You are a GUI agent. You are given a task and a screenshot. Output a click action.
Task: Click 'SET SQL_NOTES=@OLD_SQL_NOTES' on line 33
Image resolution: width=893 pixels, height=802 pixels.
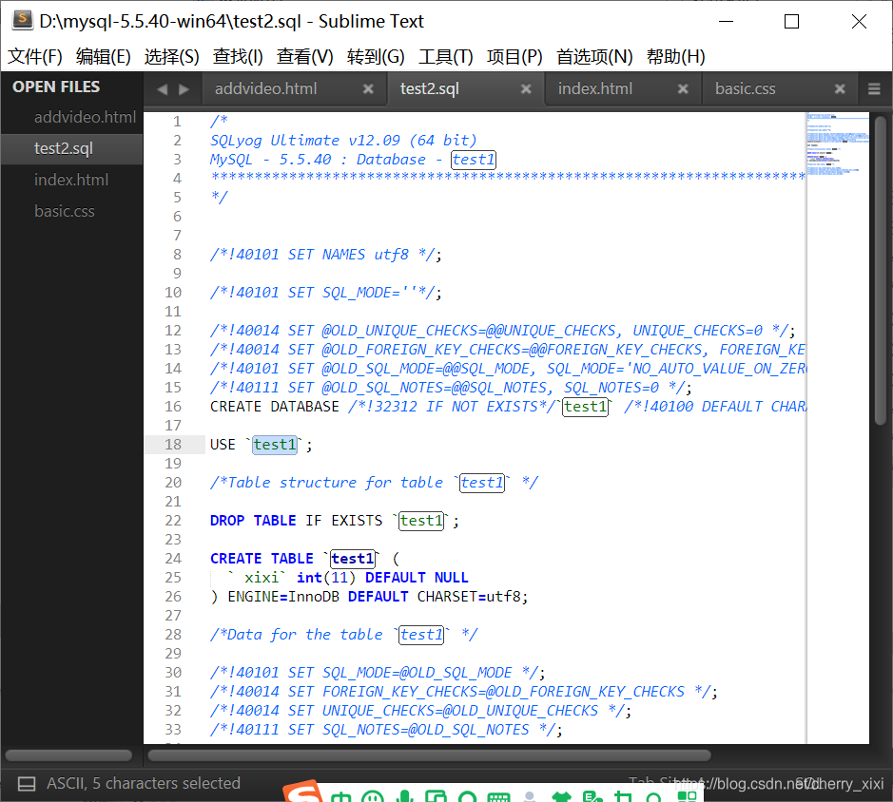coord(408,730)
